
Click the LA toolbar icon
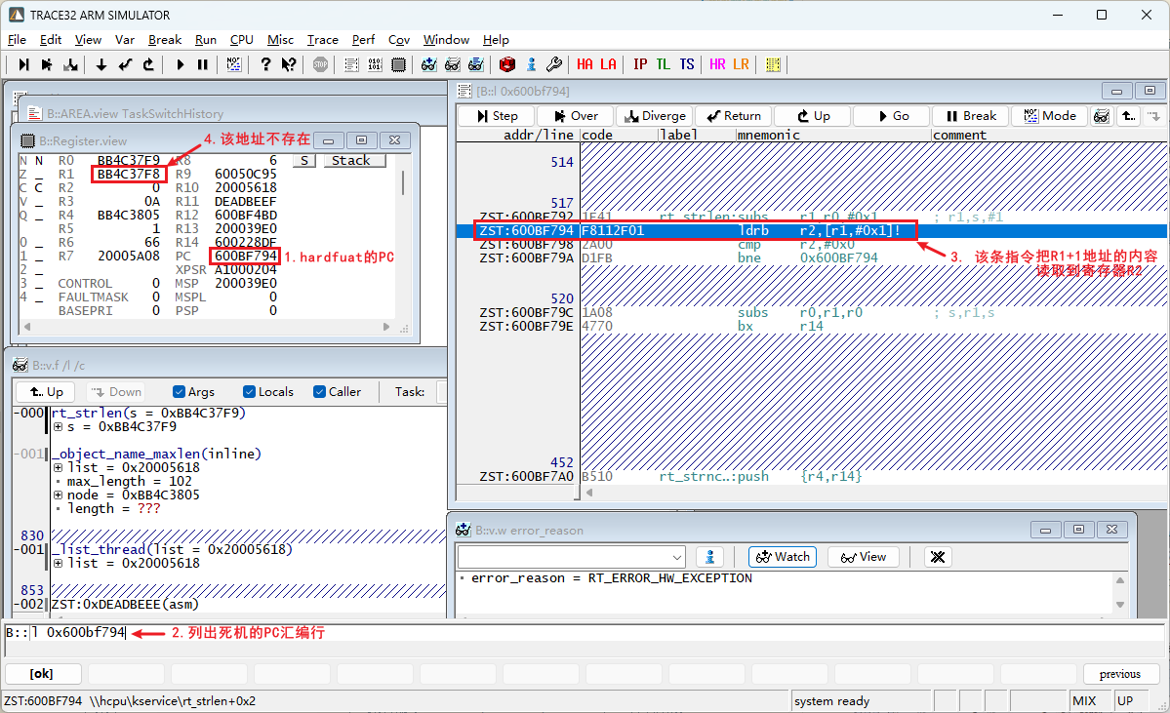608,65
